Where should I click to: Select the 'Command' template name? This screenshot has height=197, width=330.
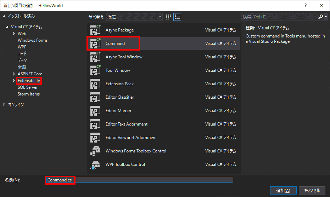point(115,44)
